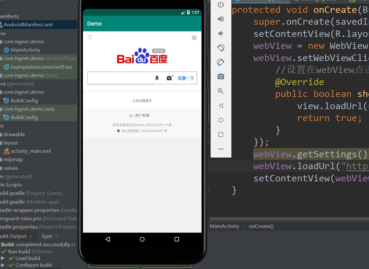Open Baidu hamburger menu in web page
369x269 pixels.
pos(90,37)
